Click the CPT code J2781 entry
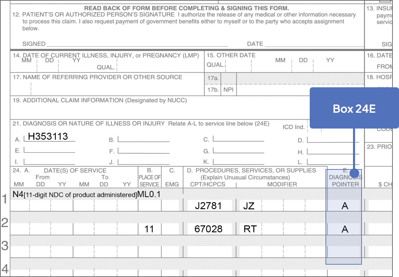399x277 pixels. [209, 205]
